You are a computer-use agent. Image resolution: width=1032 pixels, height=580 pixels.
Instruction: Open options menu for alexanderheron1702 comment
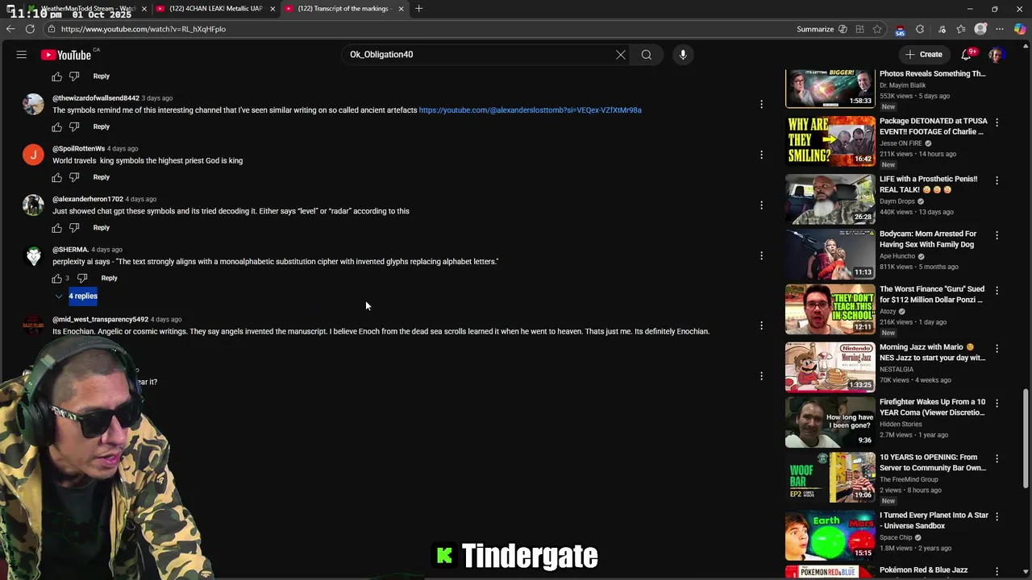761,205
